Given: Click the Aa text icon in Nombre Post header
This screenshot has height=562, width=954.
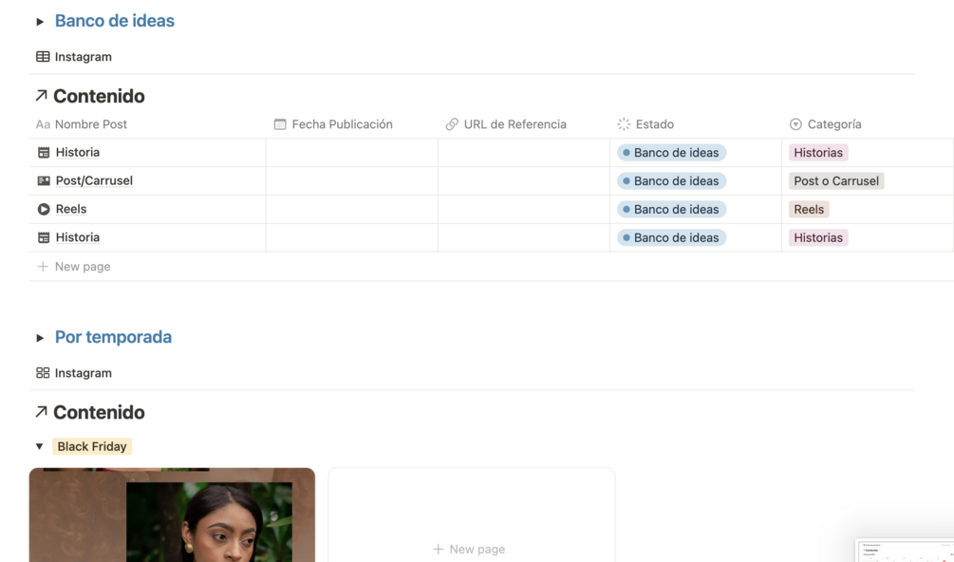Looking at the screenshot, I should coord(43,124).
